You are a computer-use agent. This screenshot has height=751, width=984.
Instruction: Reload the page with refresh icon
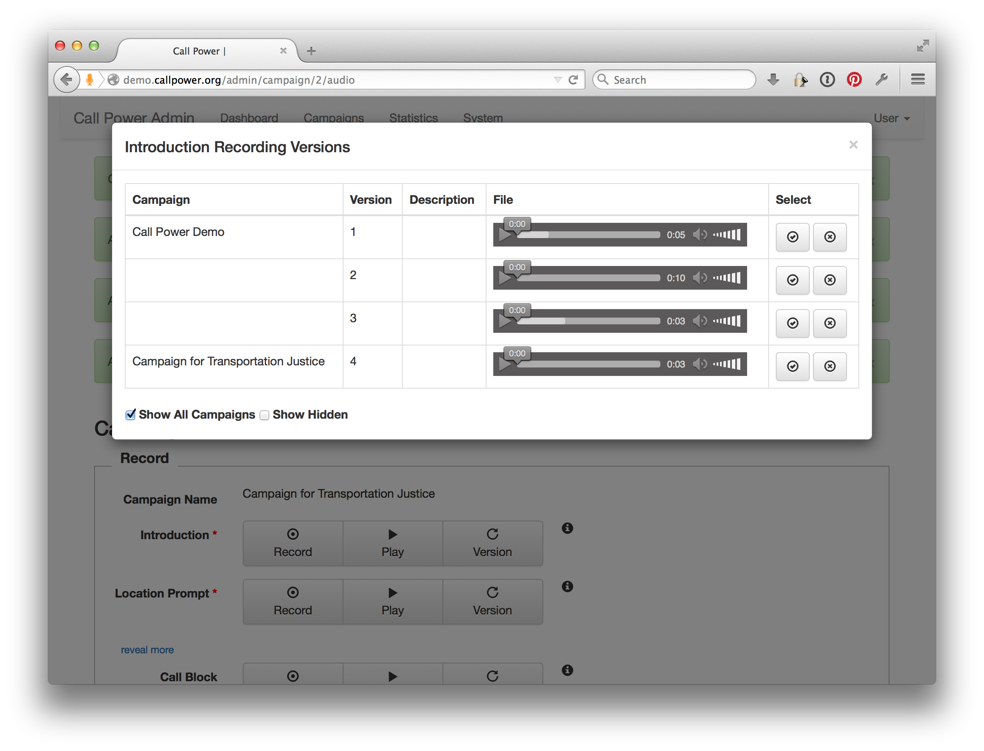(x=573, y=79)
